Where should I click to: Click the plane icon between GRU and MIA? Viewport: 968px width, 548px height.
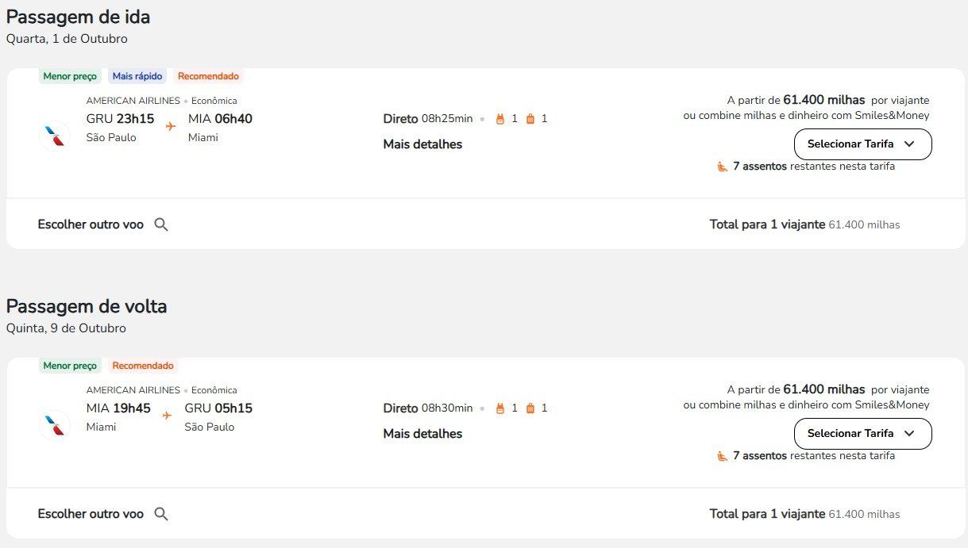(x=171, y=126)
